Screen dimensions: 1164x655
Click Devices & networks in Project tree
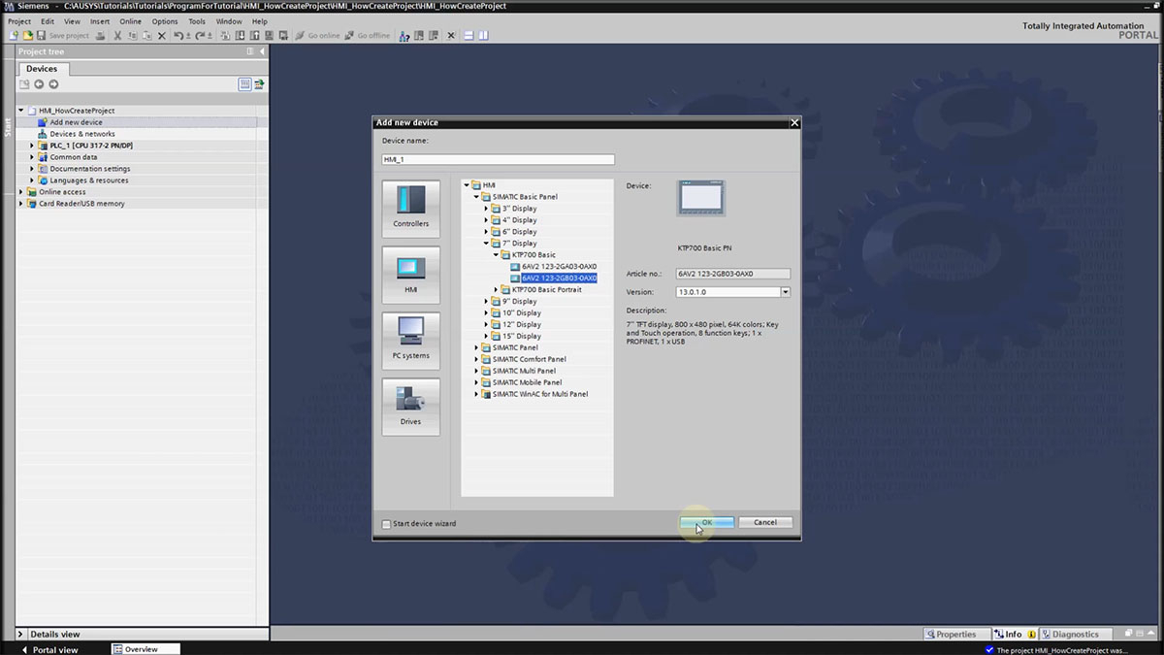81,134
